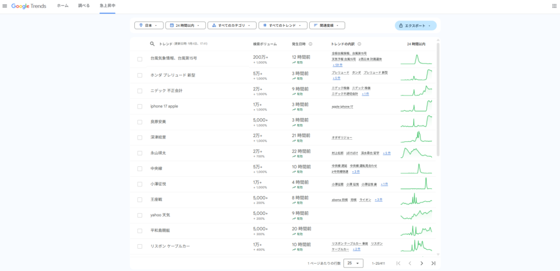The image size is (560, 271).
Task: Select checkbox for yahoo 天気
Action: 139,215
